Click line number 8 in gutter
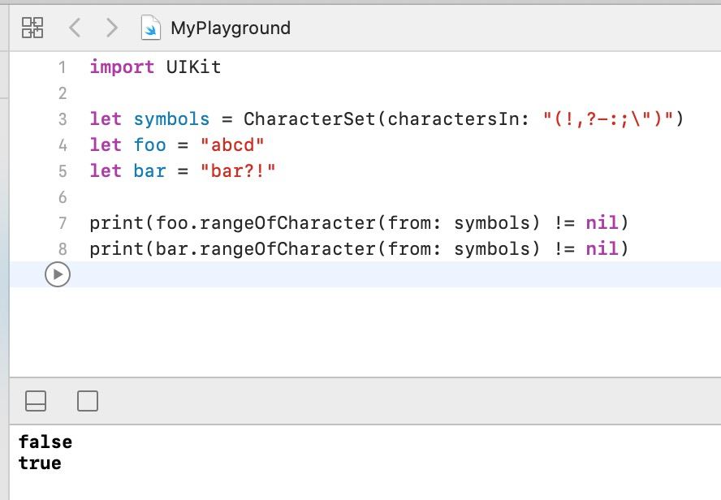Image resolution: width=721 pixels, height=500 pixels. pos(63,249)
